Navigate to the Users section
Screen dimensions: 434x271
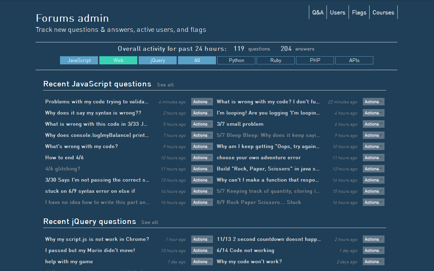(x=337, y=12)
